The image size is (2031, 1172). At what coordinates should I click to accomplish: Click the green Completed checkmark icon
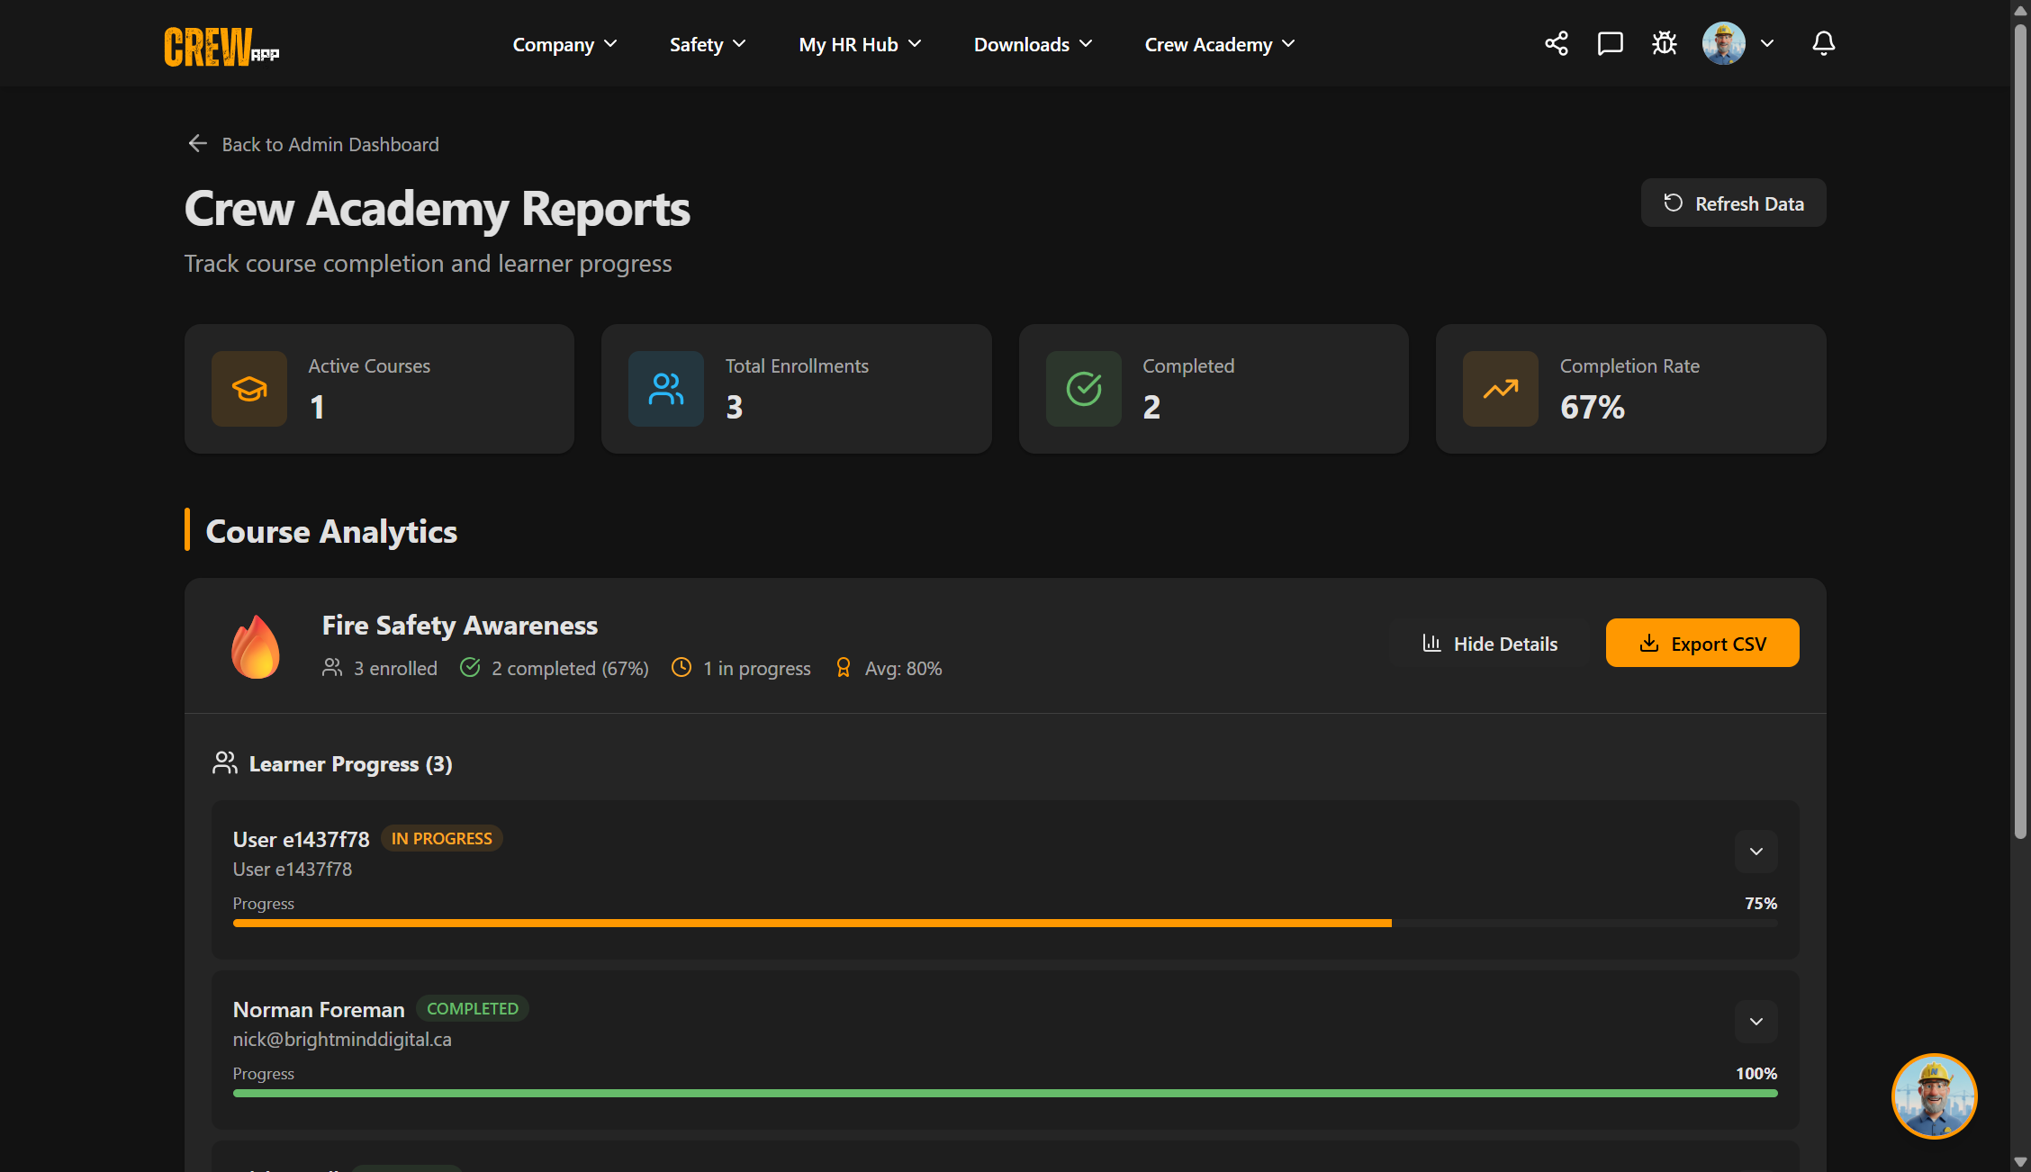pos(1083,389)
